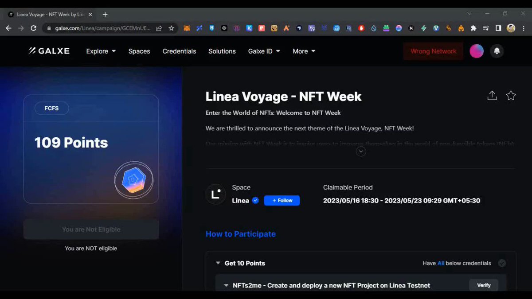Open MetaMask fox extension
The width and height of the screenshot is (532, 299).
click(x=187, y=28)
